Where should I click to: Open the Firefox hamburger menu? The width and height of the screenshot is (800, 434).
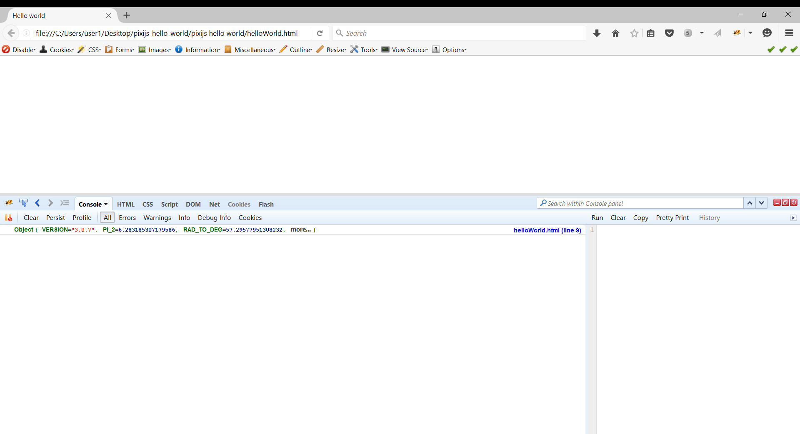(789, 33)
